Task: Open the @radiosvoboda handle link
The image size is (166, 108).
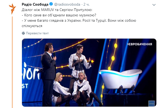Action: pyautogui.click(x=67, y=4)
